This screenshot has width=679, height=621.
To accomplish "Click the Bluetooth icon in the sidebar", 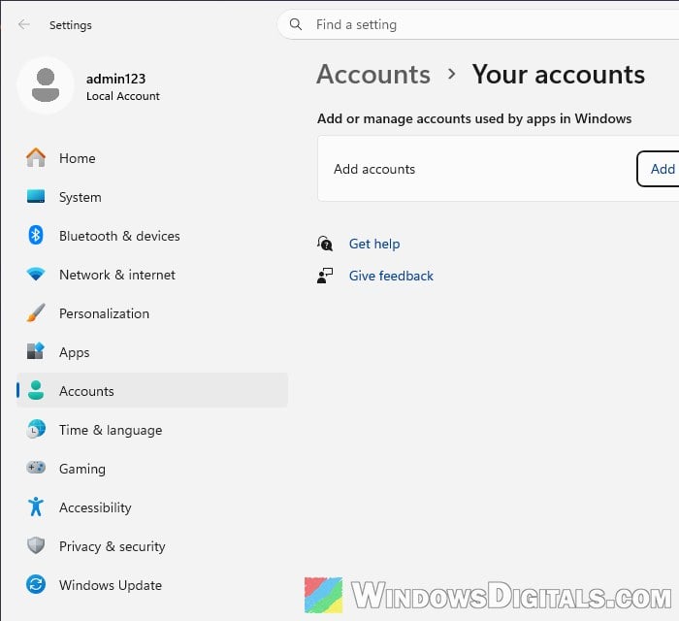I will click(x=36, y=235).
